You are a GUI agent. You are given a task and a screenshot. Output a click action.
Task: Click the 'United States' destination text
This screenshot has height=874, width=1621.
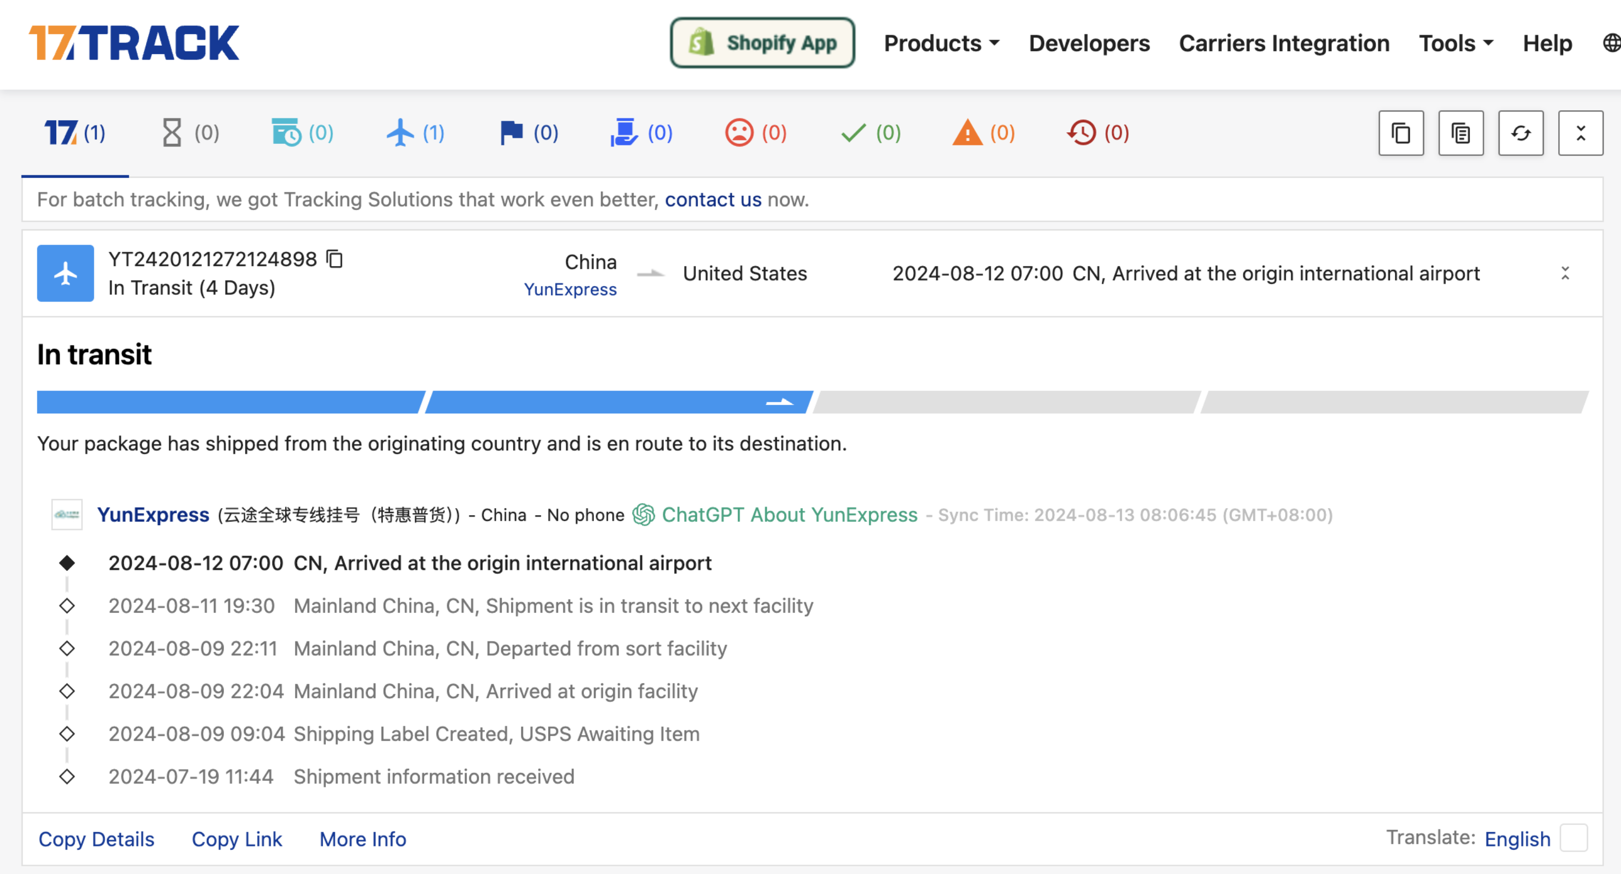click(x=744, y=273)
